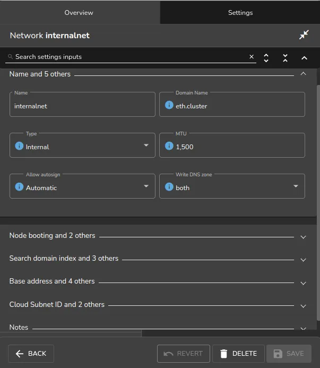Expand Base address and 4 others
The height and width of the screenshot is (368, 320).
pyautogui.click(x=303, y=283)
